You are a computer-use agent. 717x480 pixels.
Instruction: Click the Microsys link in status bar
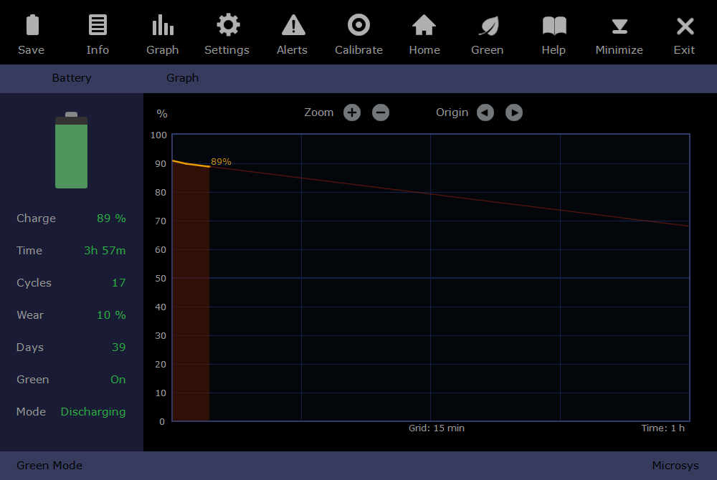point(675,466)
